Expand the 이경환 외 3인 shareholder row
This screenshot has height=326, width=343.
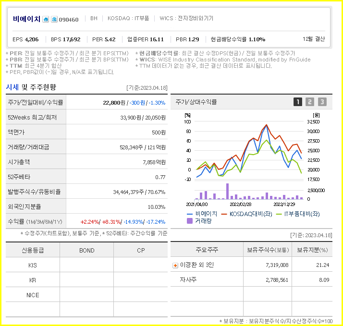[x=175, y=266]
